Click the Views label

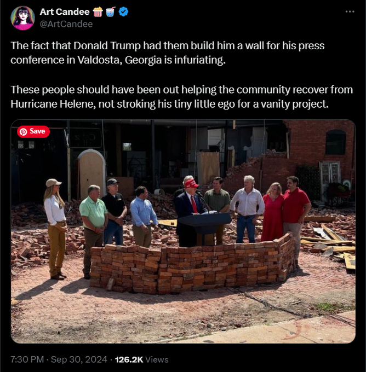tap(157, 359)
